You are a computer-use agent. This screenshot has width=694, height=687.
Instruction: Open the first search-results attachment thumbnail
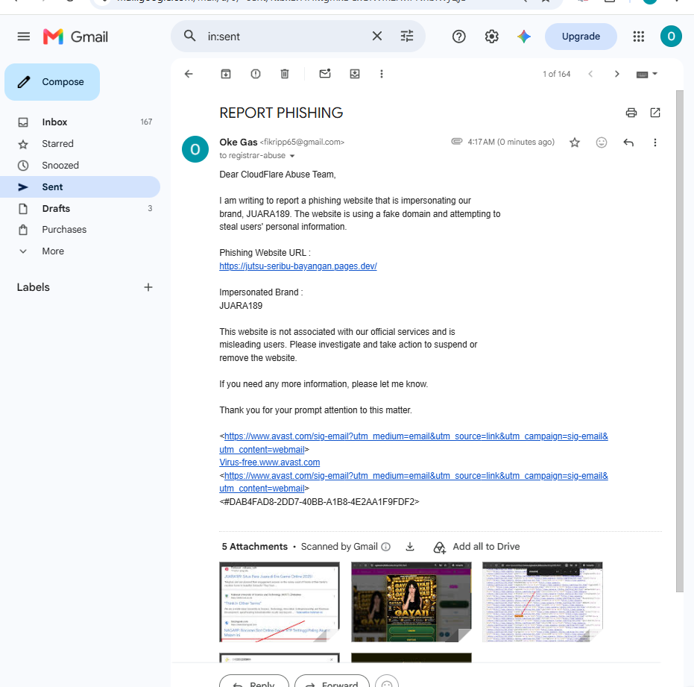point(280,602)
